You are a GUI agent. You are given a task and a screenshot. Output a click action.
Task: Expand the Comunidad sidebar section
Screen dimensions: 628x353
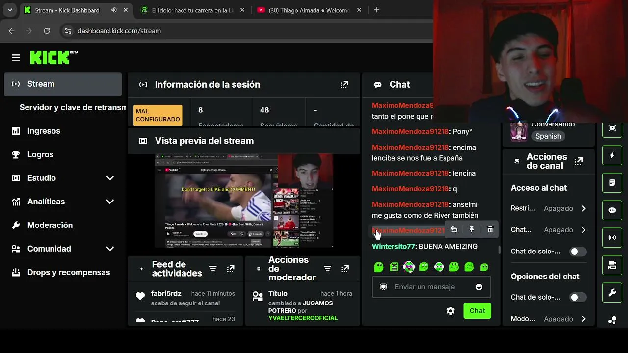[x=110, y=249]
